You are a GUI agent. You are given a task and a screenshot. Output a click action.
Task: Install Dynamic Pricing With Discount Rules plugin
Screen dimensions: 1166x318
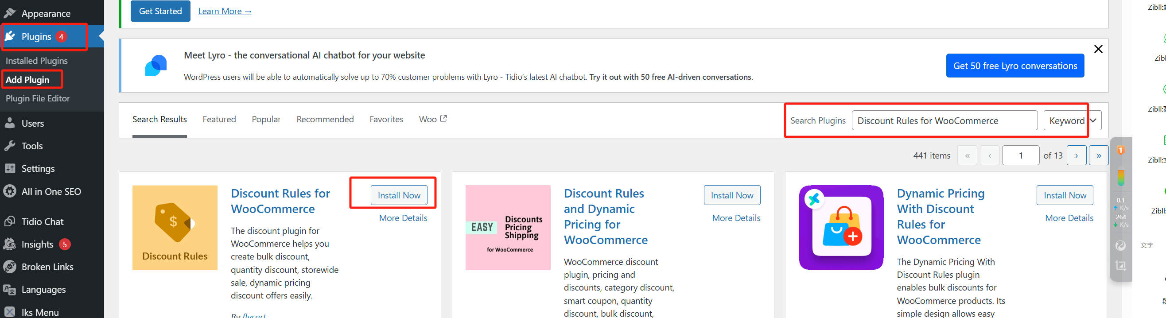pos(1065,195)
